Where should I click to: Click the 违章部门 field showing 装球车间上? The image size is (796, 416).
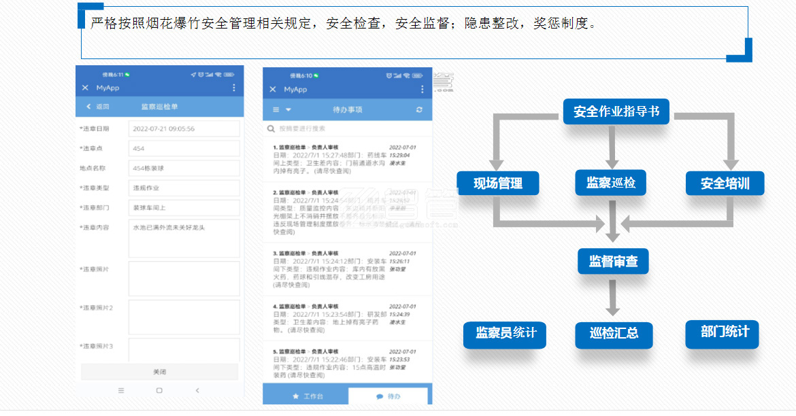pyautogui.click(x=184, y=208)
